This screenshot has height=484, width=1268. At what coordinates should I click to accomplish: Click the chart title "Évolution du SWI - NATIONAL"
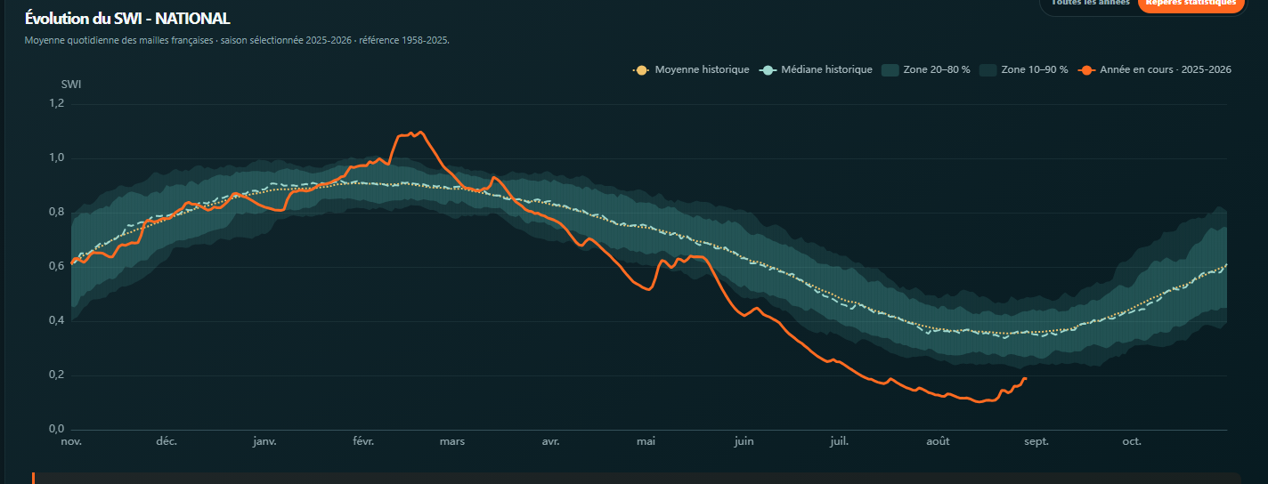tap(127, 18)
